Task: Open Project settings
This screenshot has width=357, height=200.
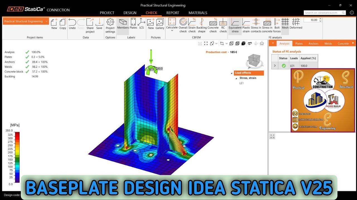Action: click(x=110, y=26)
